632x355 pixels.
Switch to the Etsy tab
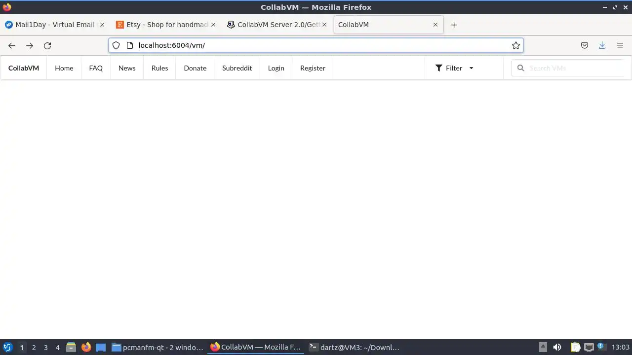(166, 25)
